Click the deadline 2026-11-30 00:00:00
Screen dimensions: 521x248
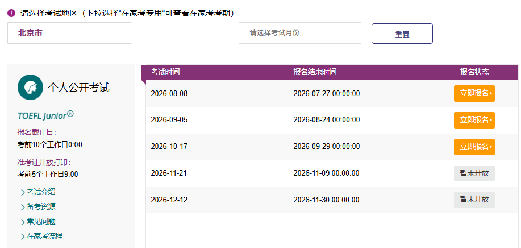tap(326, 200)
